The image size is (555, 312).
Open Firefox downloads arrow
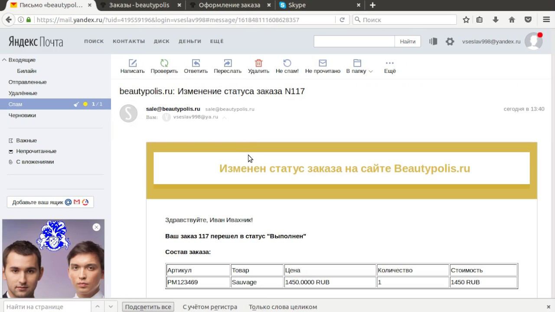(496, 20)
